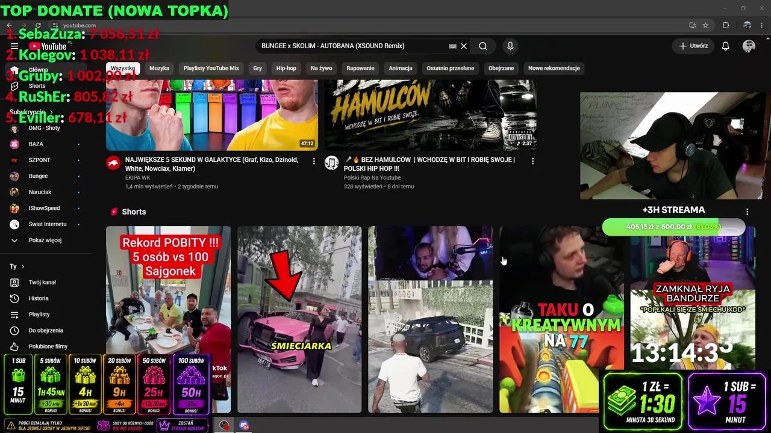
Task: Open Twój kanał in the sidebar
Action: (x=42, y=283)
